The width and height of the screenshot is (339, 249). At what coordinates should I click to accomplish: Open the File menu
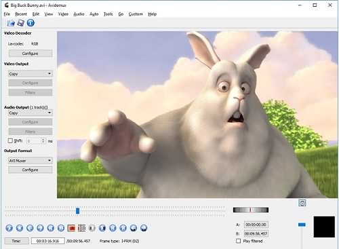coord(7,14)
